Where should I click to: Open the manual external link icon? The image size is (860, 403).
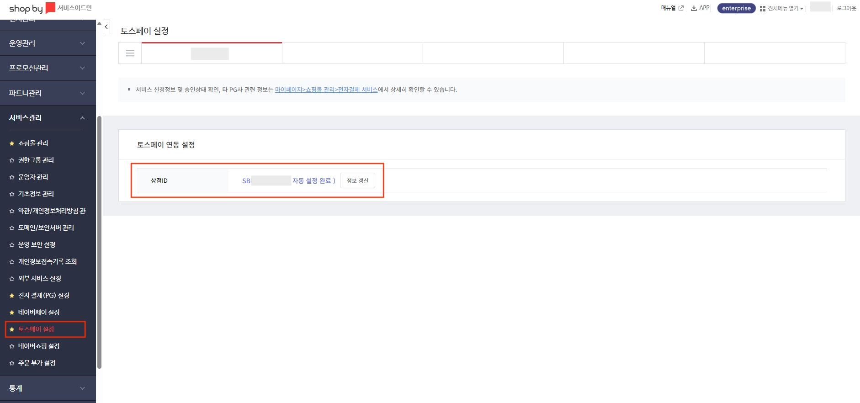(x=681, y=8)
